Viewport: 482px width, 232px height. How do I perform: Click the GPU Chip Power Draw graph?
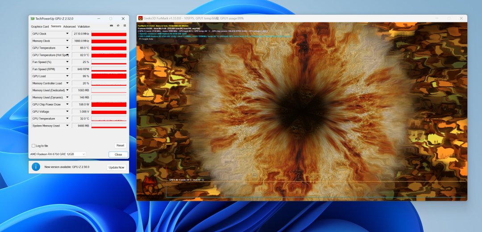tap(109, 104)
